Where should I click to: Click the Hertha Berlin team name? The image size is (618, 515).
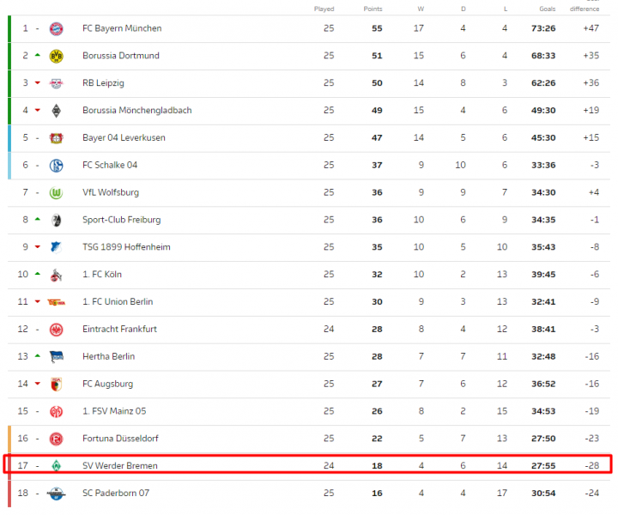pyautogui.click(x=108, y=356)
